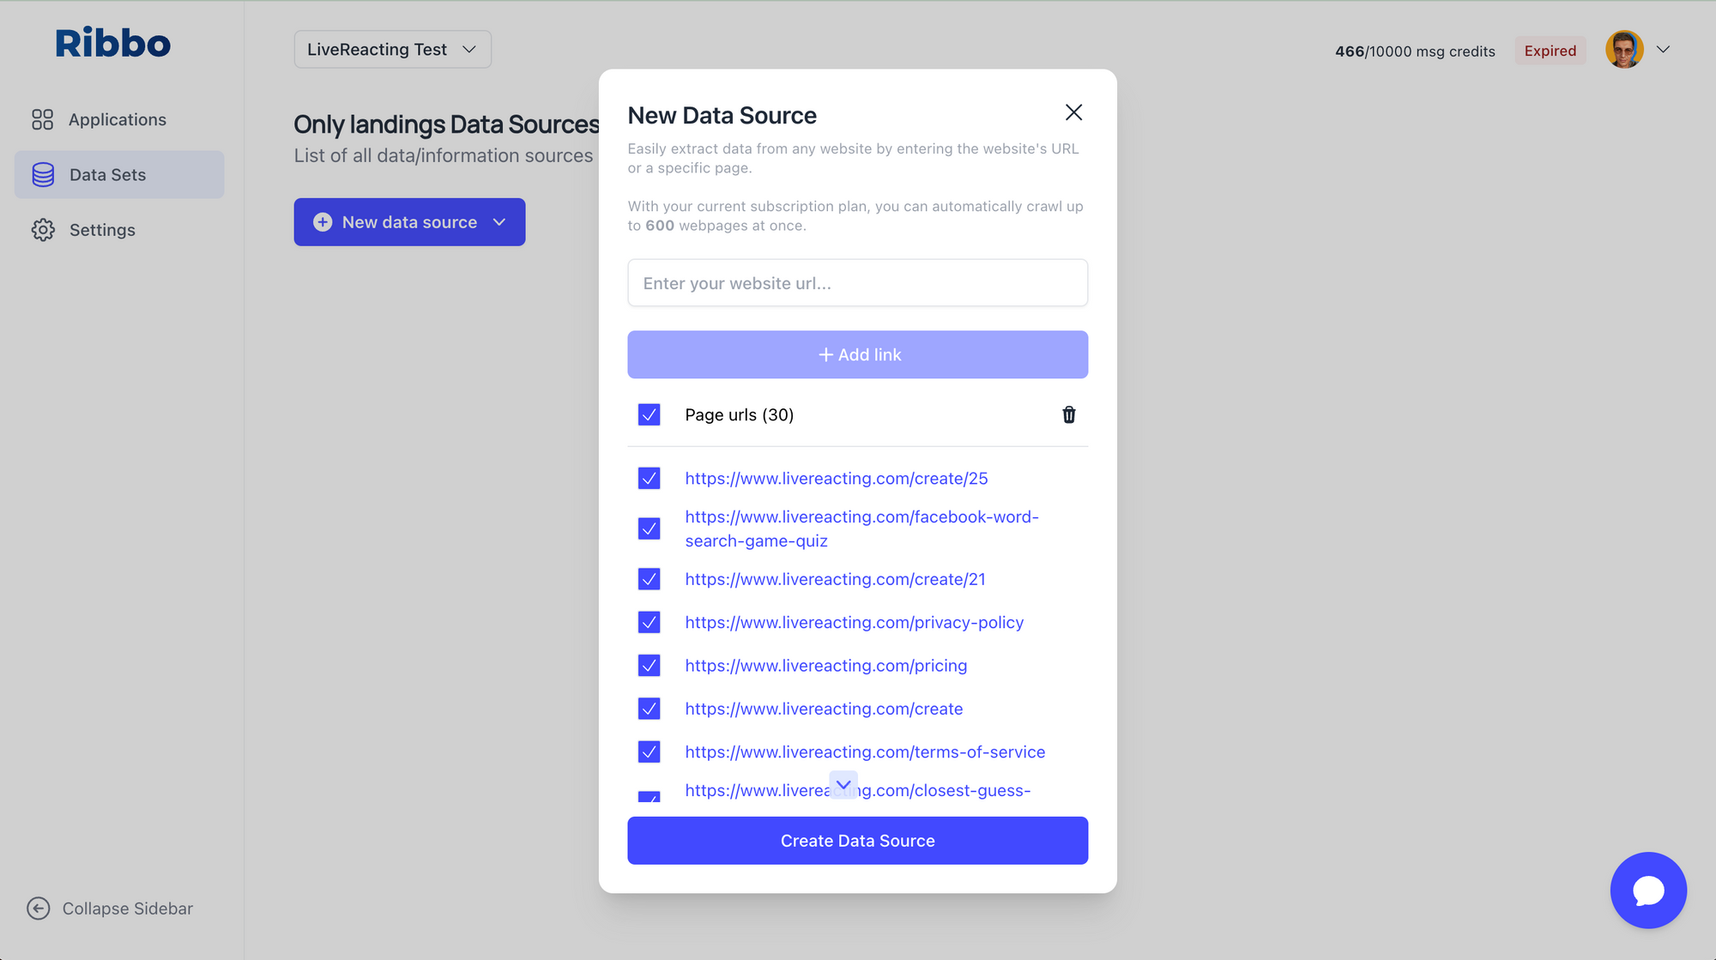The height and width of the screenshot is (960, 1716).
Task: Click Create Data Source button
Action: coord(857,841)
